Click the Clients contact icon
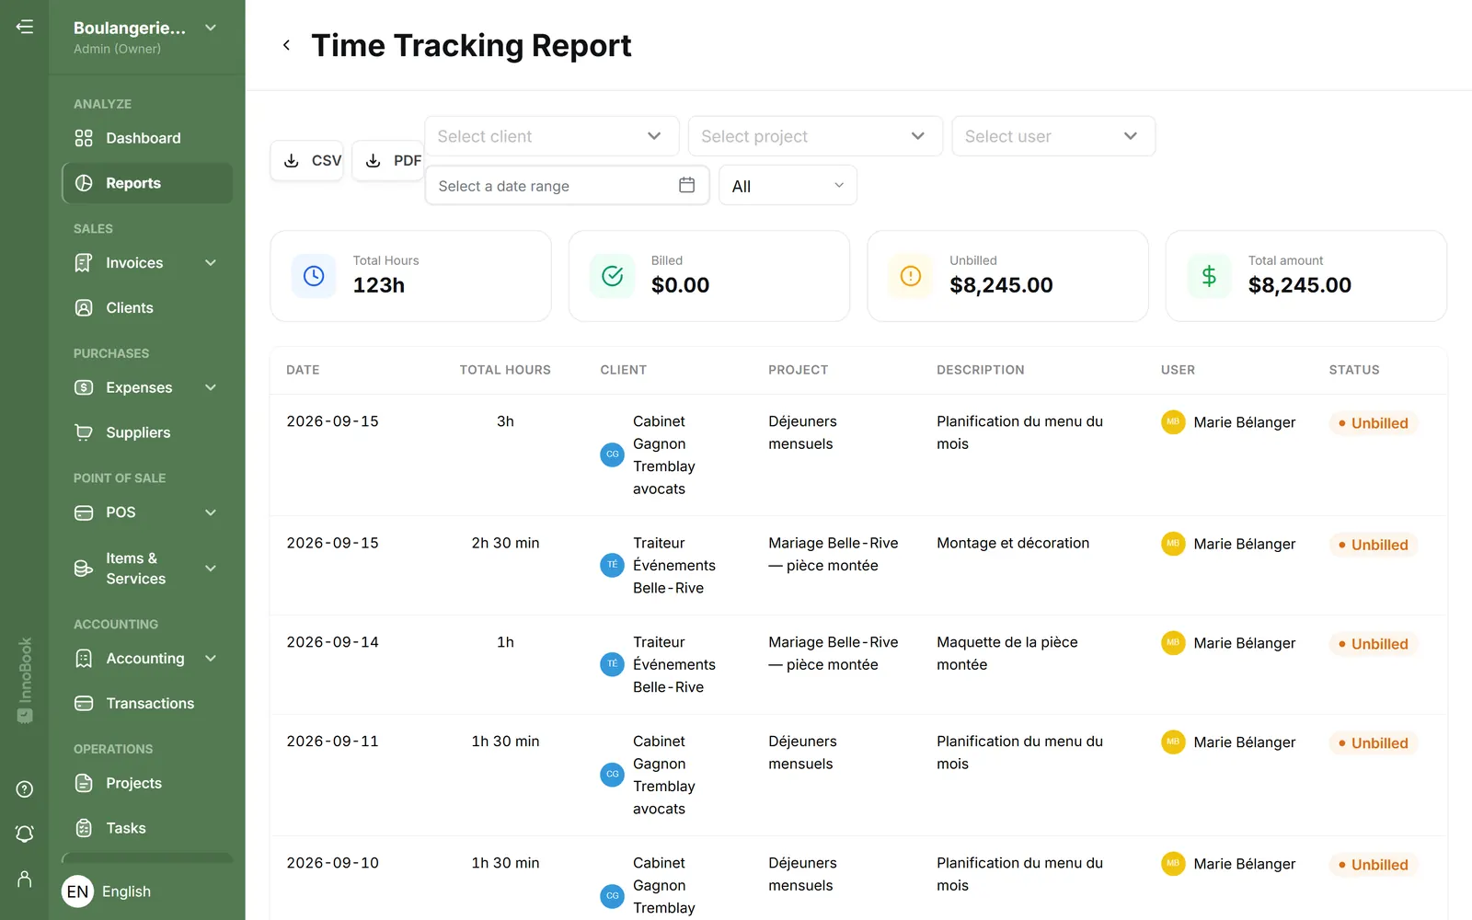 pos(84,308)
